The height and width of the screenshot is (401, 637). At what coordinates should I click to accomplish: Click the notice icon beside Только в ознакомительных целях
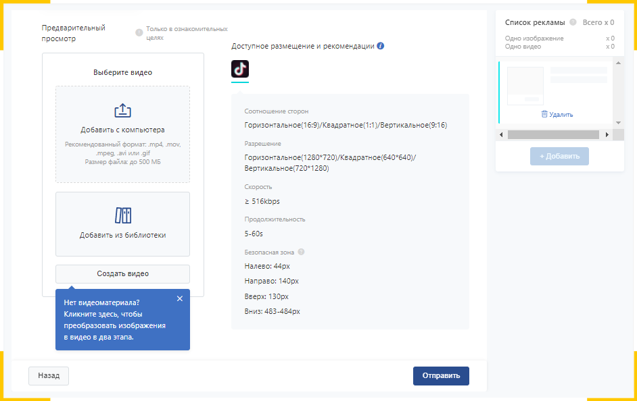point(139,32)
